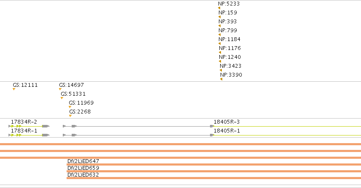This screenshot has height=188, width=361.
Task: Click the NP:5233 insertion marker triangle
Action: 219,8
